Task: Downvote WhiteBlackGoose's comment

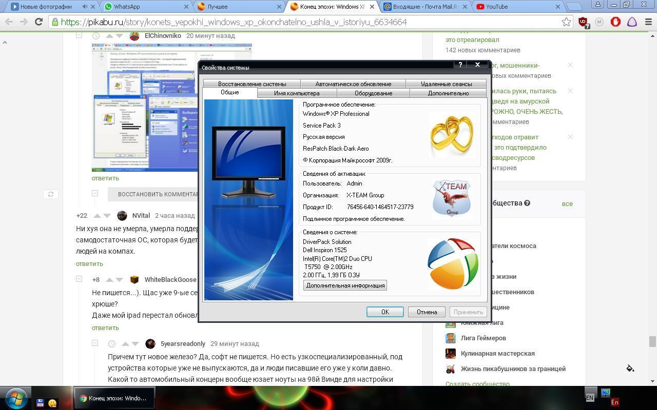Action: point(120,280)
